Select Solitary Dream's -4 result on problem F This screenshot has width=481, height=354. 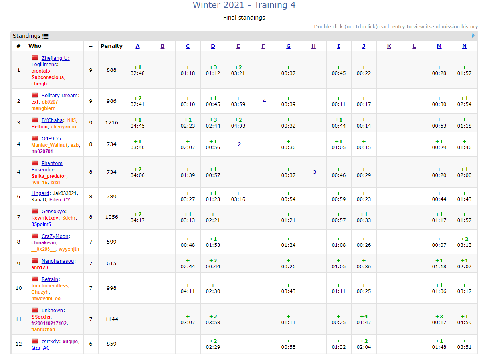click(x=263, y=101)
